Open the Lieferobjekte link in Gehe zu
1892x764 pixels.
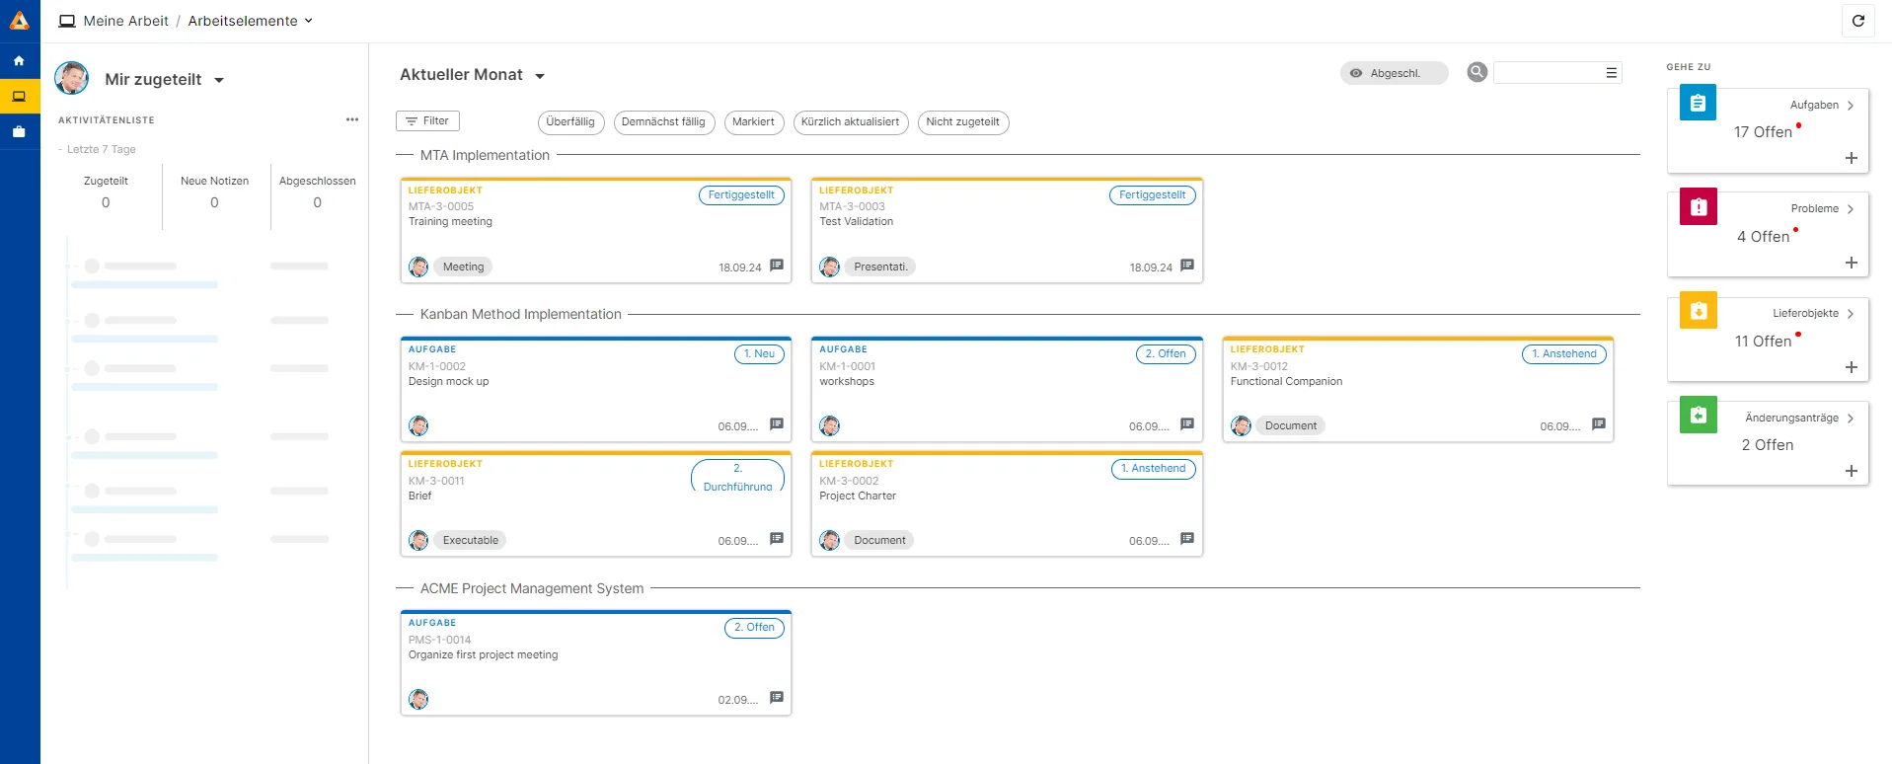(x=1812, y=314)
